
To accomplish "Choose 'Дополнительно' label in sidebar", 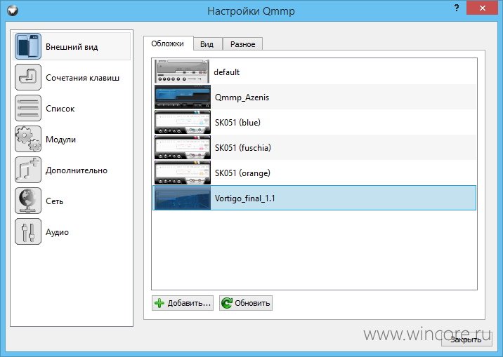I will pyautogui.click(x=77, y=170).
